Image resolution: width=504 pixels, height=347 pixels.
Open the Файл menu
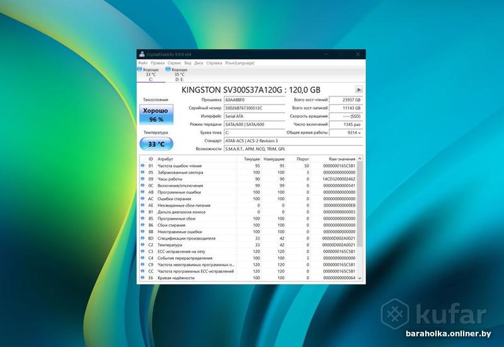(x=143, y=63)
